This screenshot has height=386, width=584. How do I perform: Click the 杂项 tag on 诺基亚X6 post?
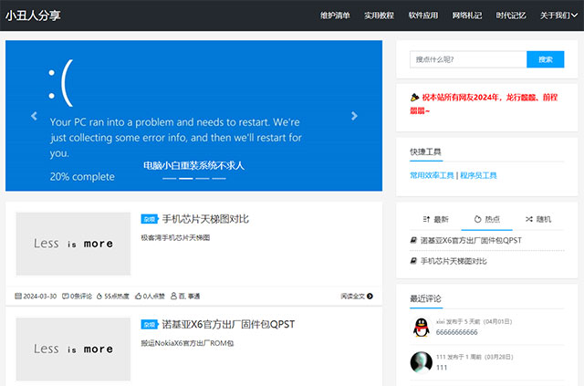(150, 325)
